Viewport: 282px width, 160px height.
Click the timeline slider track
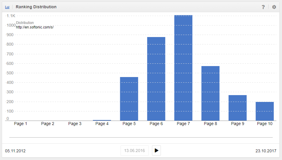pyautogui.click(x=141, y=137)
